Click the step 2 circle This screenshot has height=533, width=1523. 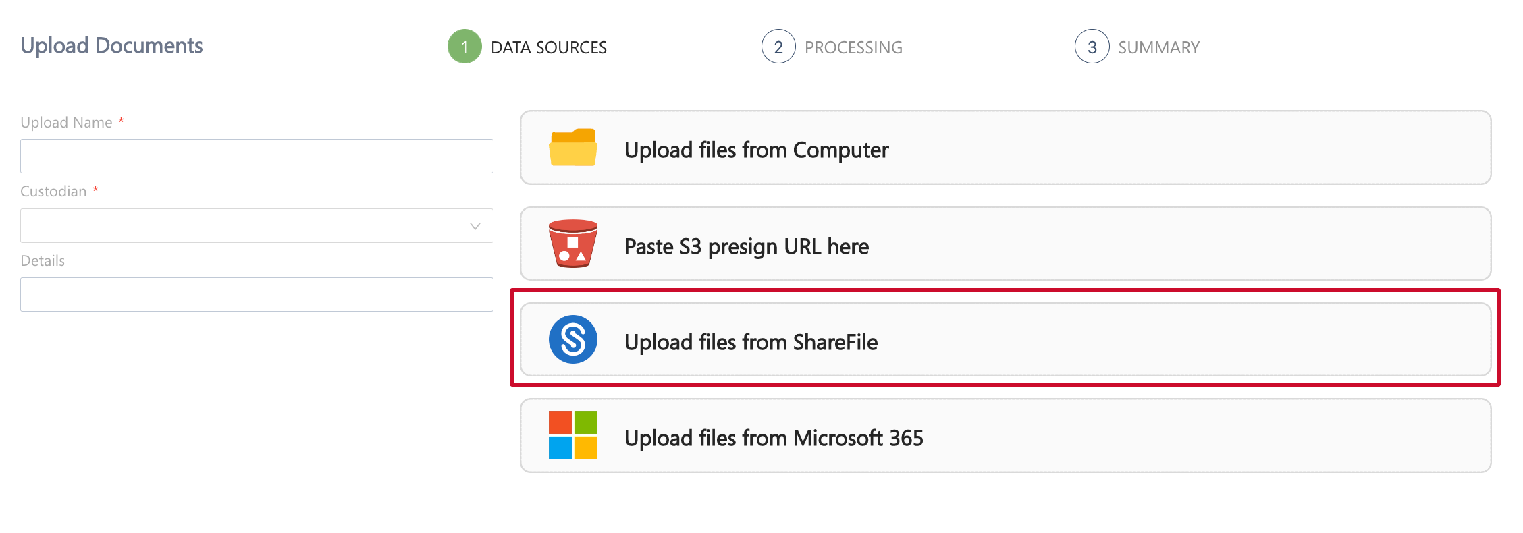point(778,47)
